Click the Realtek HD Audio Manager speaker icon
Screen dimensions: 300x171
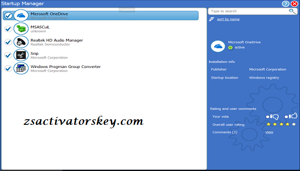click(21, 42)
